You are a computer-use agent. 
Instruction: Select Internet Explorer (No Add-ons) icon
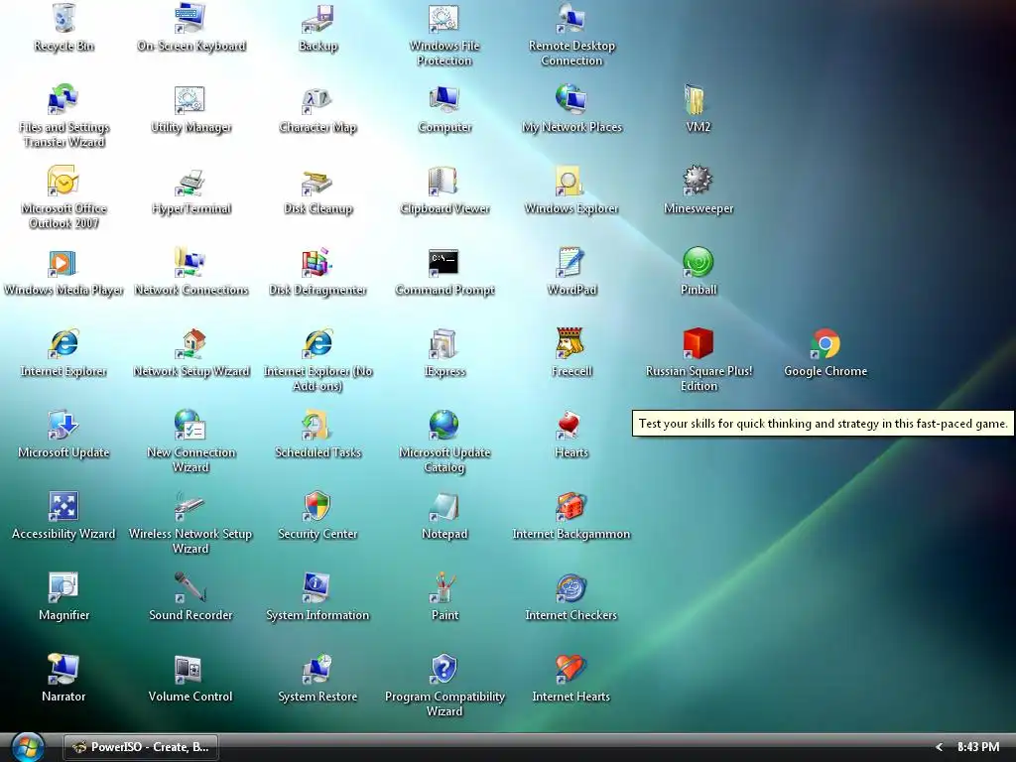pyautogui.click(x=317, y=342)
